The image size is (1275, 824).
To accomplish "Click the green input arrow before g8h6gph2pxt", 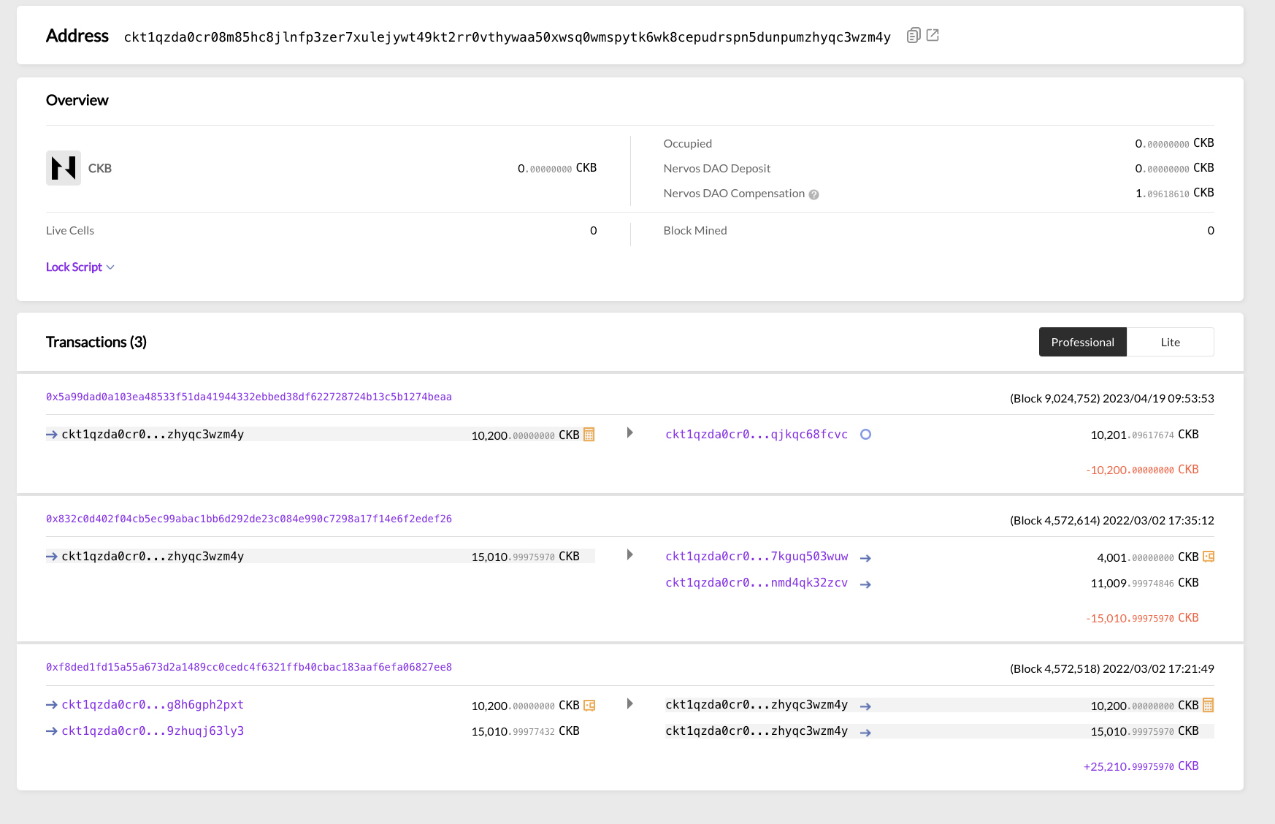I will point(51,704).
